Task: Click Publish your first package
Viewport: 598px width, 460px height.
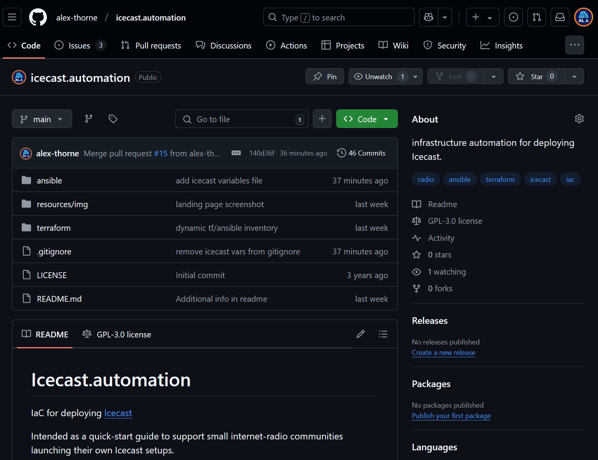Action: tap(451, 415)
